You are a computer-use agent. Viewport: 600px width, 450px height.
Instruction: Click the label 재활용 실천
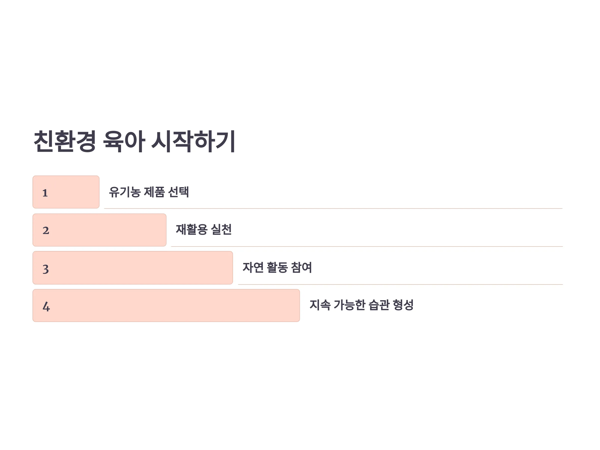204,229
